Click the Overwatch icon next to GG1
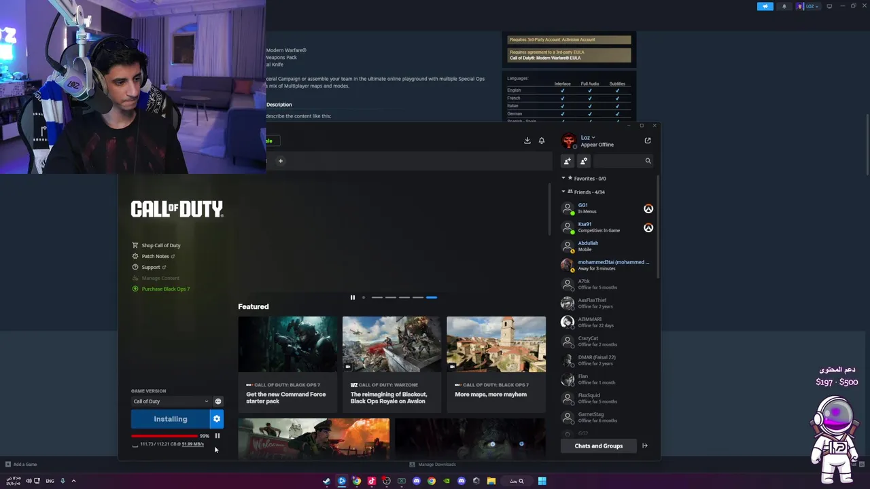 click(x=648, y=209)
